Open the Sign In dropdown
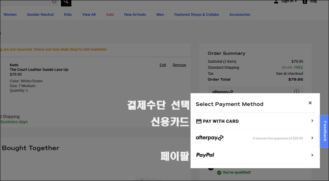Viewport: 329px width, 181px height. [x=289, y=1]
